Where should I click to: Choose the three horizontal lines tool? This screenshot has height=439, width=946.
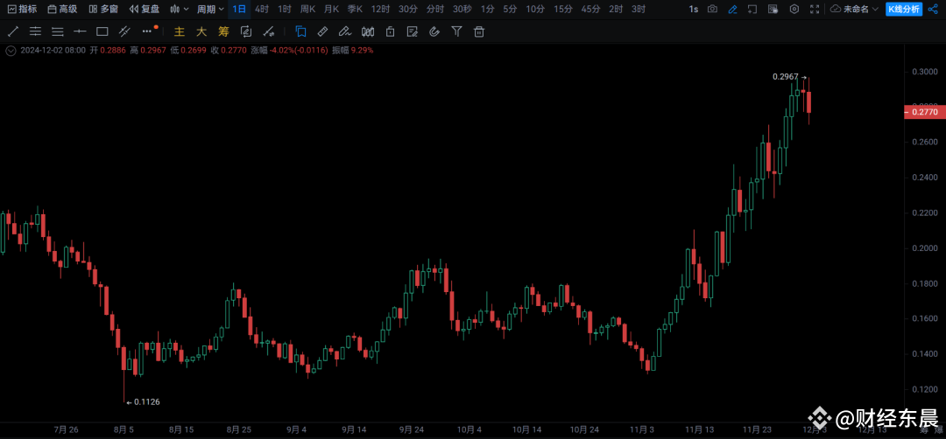coord(57,31)
